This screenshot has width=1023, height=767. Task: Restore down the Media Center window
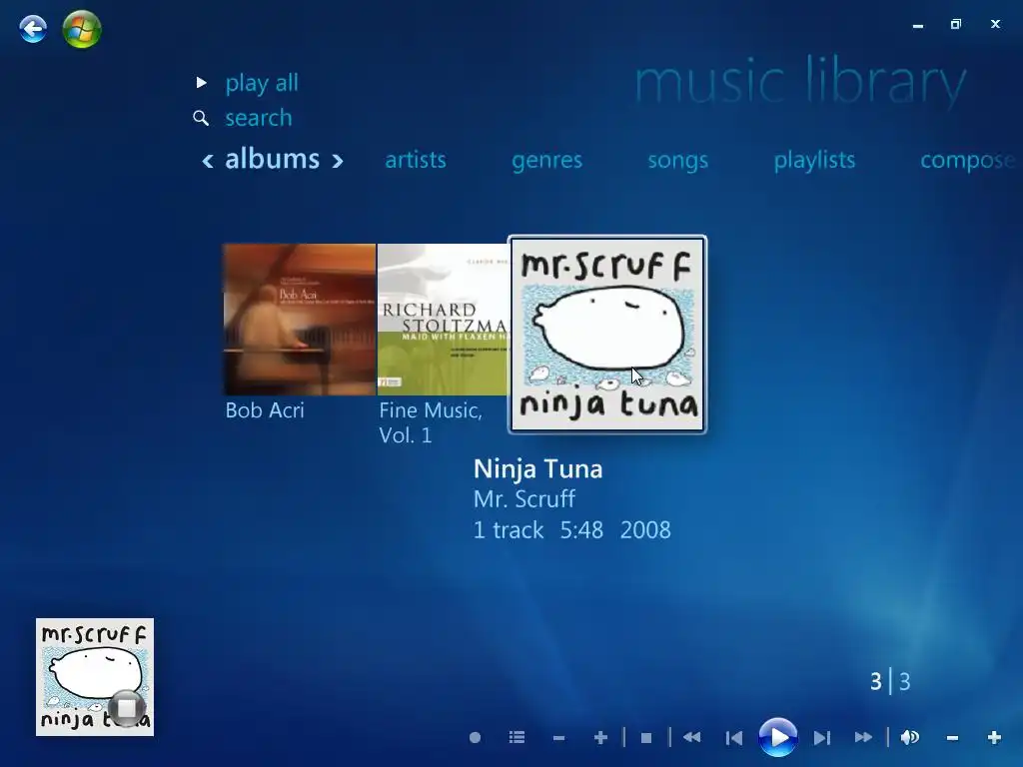tap(956, 24)
